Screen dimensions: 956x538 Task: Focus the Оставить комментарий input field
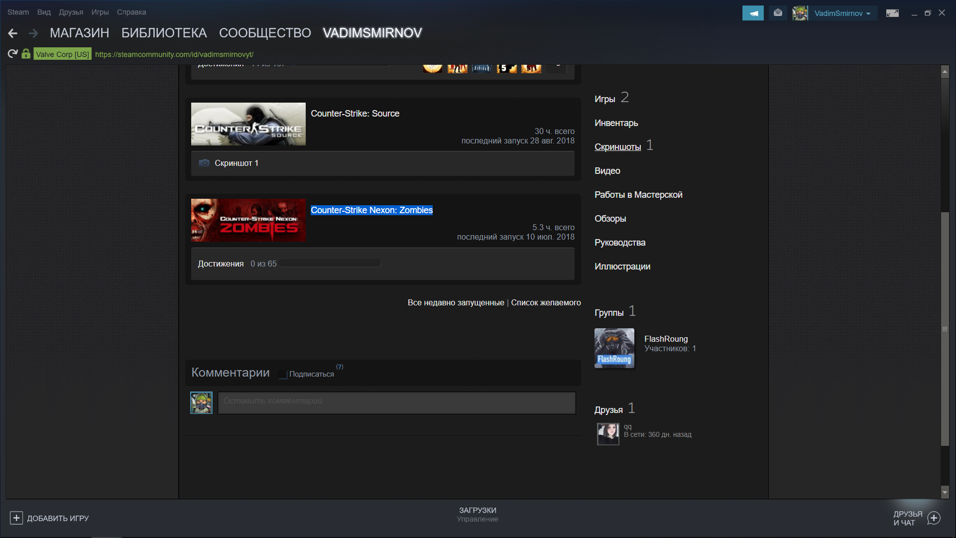(396, 403)
